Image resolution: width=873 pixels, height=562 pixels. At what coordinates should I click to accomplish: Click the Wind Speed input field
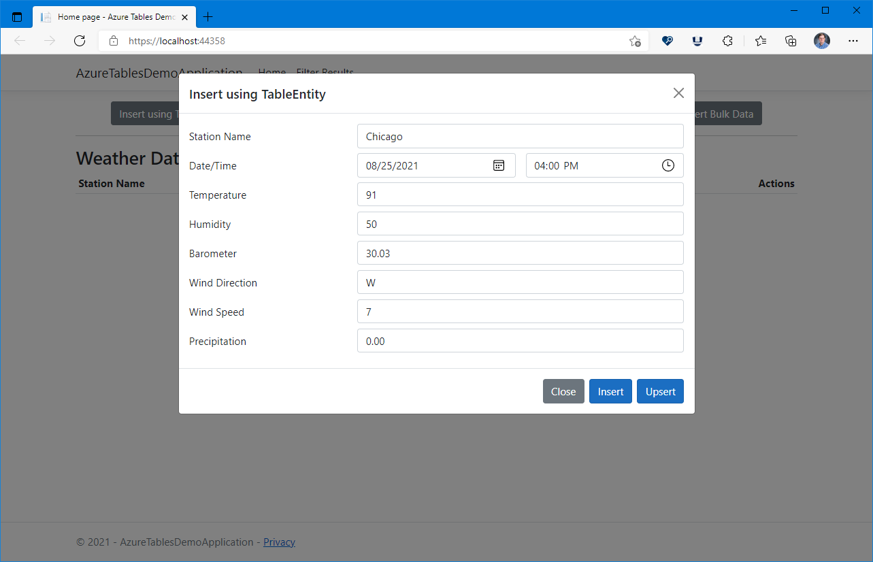[520, 312]
